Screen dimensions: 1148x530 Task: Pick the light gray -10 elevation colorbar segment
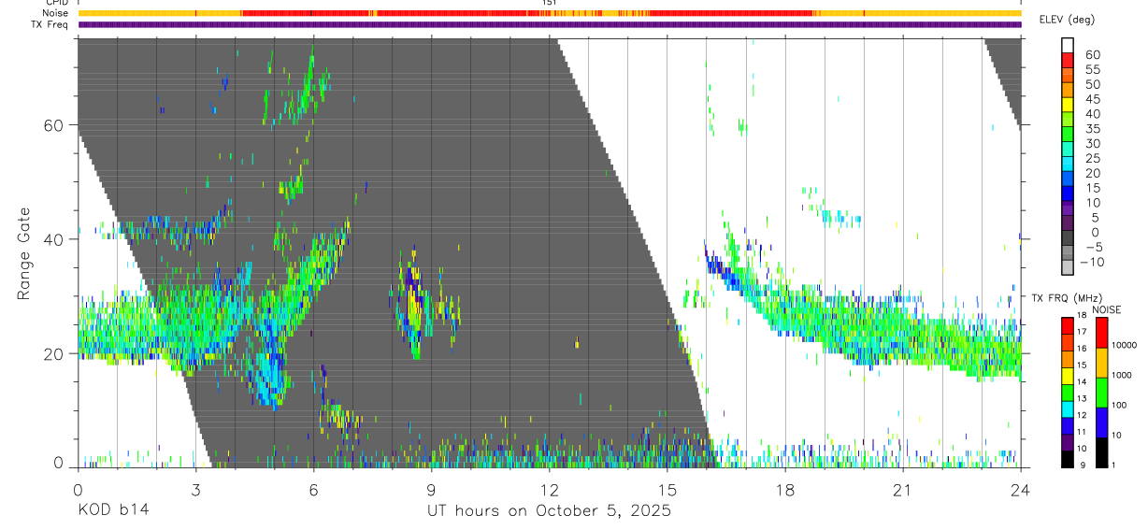[x=1068, y=269]
